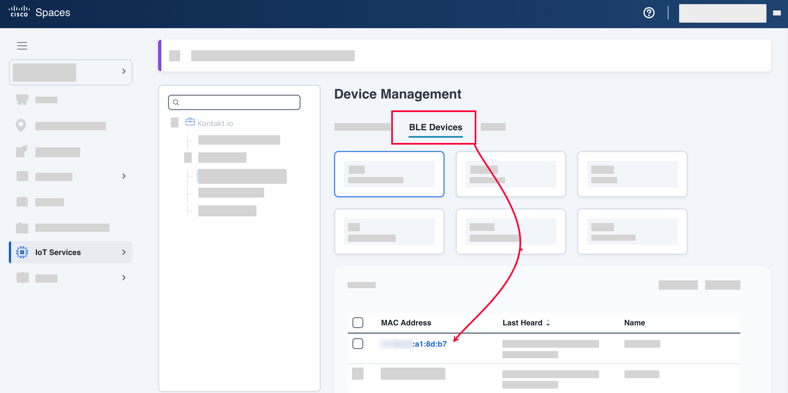Open the hamburger navigation menu

point(22,46)
